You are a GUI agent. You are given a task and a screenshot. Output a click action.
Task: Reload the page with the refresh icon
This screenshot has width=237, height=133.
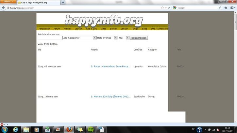coord(169,8)
